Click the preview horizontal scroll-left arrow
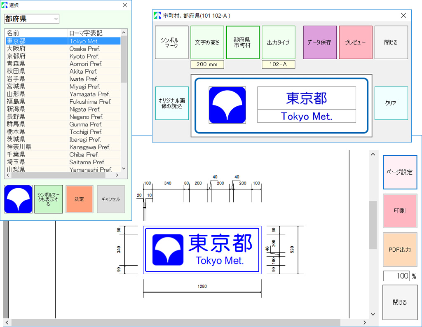The width and height of the screenshot is (422, 327). point(7,322)
